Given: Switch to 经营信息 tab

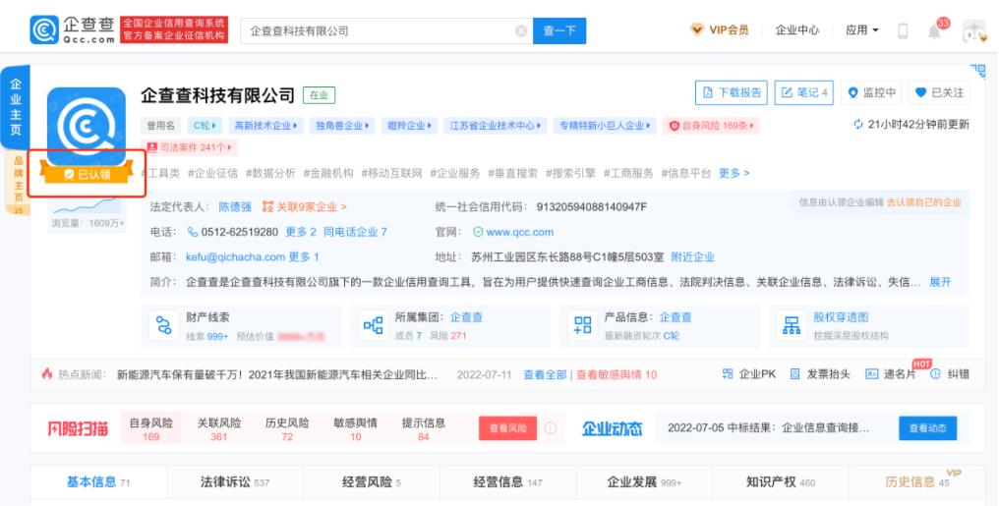Looking at the screenshot, I should 507,481.
